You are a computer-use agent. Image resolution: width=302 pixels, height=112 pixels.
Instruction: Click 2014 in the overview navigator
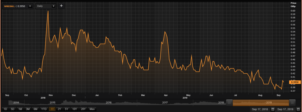coord(16,103)
